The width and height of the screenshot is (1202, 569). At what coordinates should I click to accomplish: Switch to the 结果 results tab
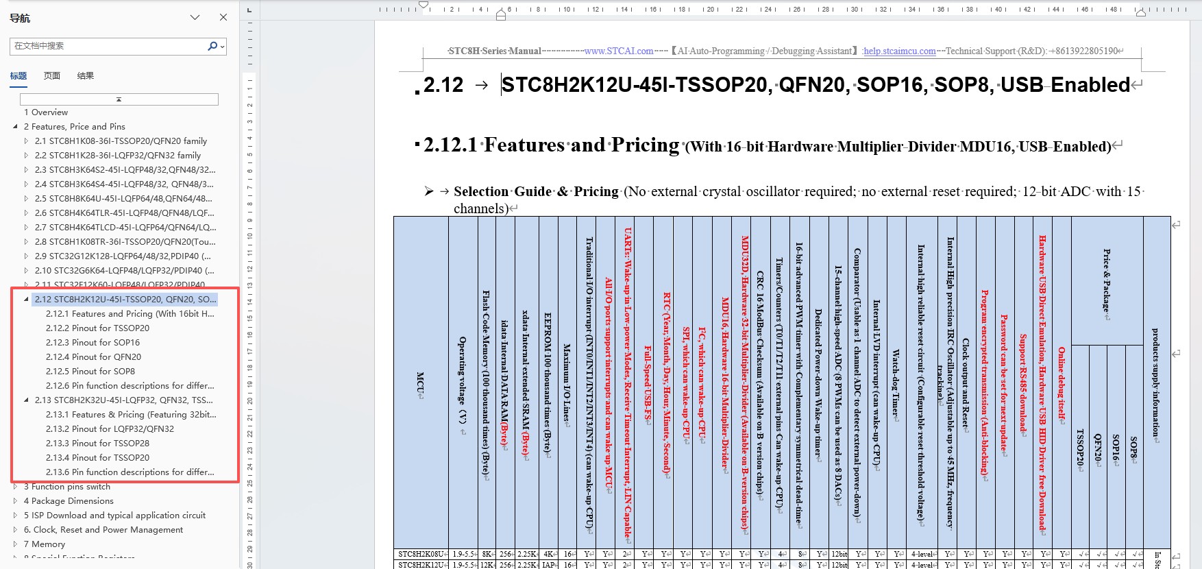tap(86, 76)
